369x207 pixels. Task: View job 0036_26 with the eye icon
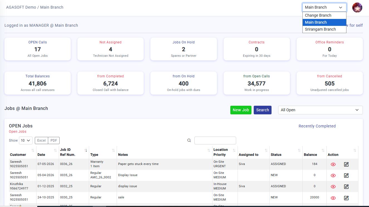point(333,164)
